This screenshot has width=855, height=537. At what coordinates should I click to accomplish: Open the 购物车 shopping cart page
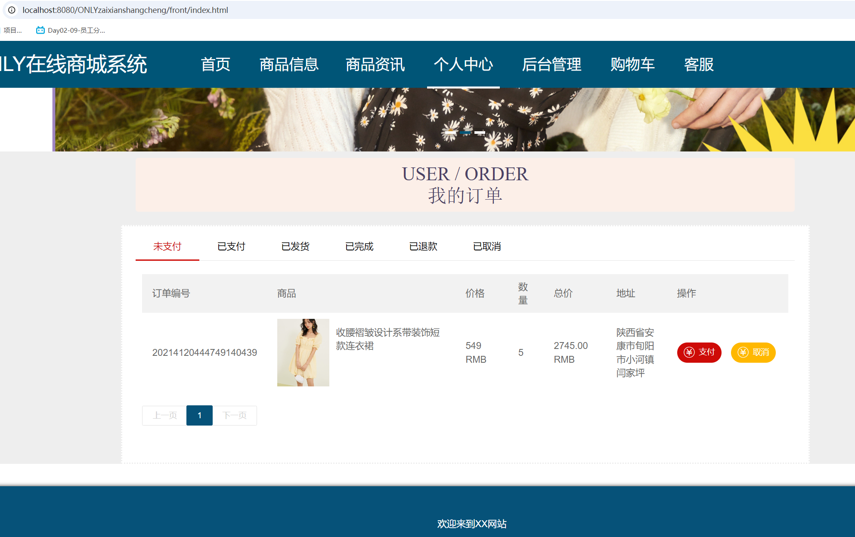coord(632,65)
